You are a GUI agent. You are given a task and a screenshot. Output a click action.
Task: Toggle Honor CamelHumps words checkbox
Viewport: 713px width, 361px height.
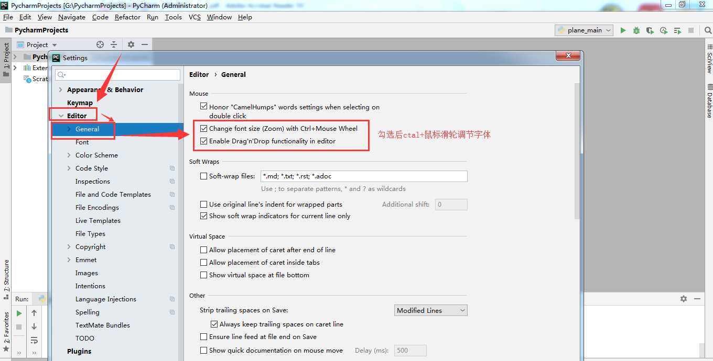tap(204, 106)
